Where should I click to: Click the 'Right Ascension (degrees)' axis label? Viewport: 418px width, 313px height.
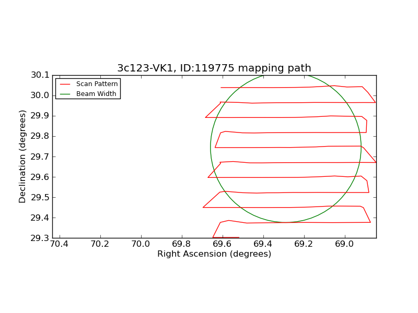point(214,254)
